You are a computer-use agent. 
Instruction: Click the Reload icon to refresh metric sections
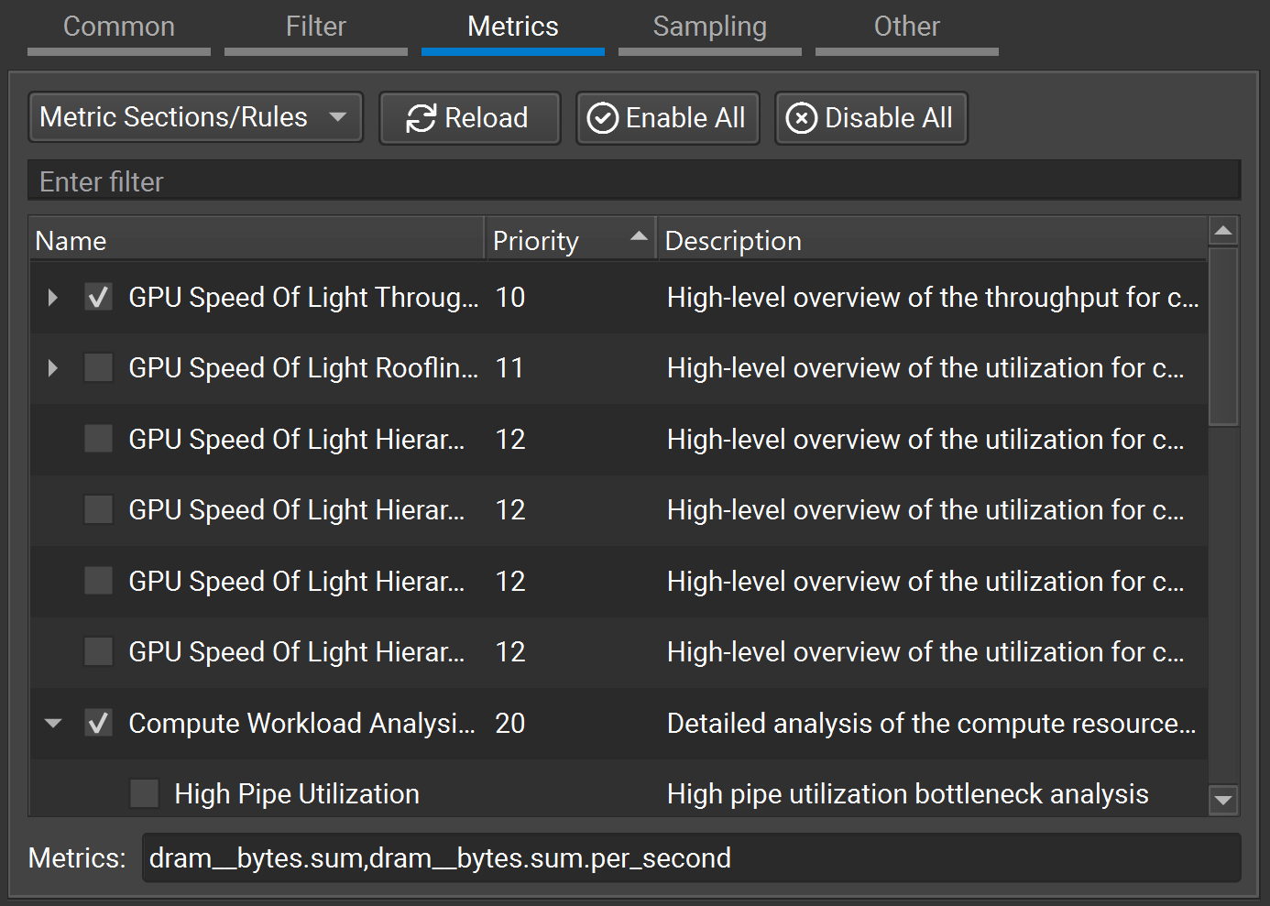pos(421,117)
